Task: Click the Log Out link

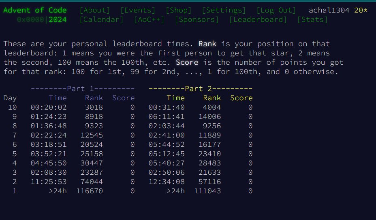Action: pyautogui.click(x=276, y=10)
